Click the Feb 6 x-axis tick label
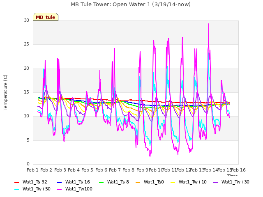The width and height of the screenshot is (263, 197). coord(101,170)
